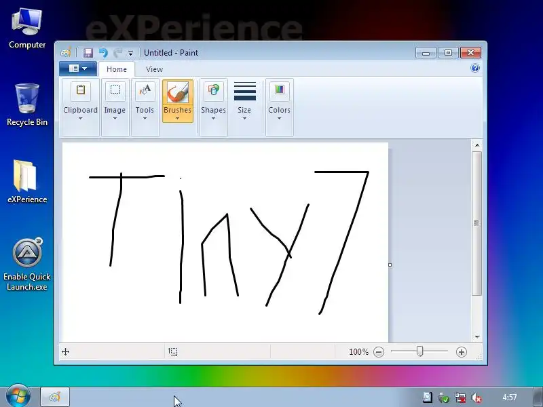Minimize the Paint window
543x407 pixels.
pyautogui.click(x=426, y=53)
